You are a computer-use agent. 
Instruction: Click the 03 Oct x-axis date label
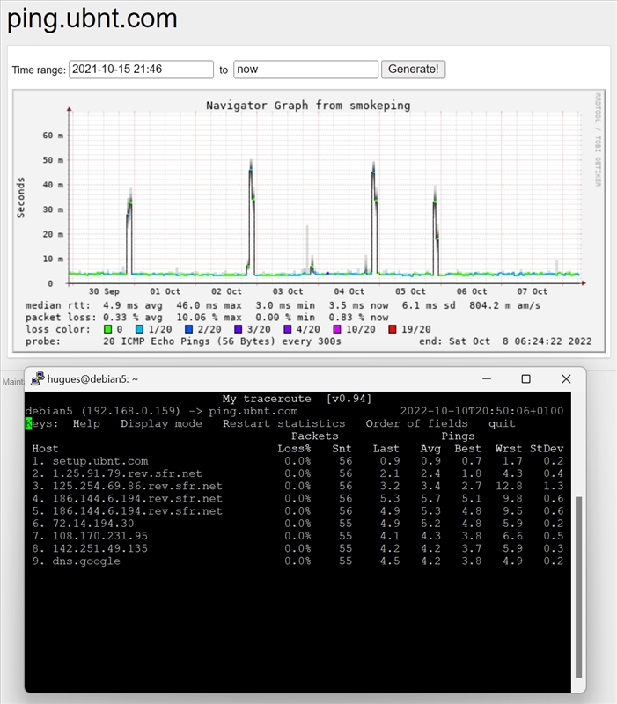click(x=288, y=291)
